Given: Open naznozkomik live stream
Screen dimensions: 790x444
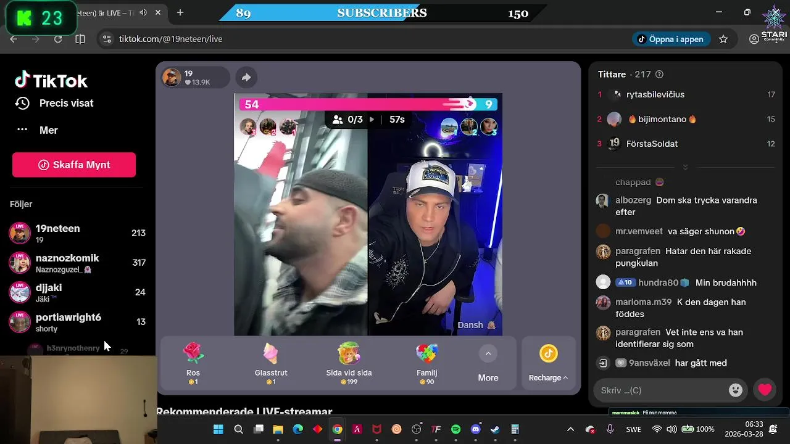Looking at the screenshot, I should click(77, 263).
